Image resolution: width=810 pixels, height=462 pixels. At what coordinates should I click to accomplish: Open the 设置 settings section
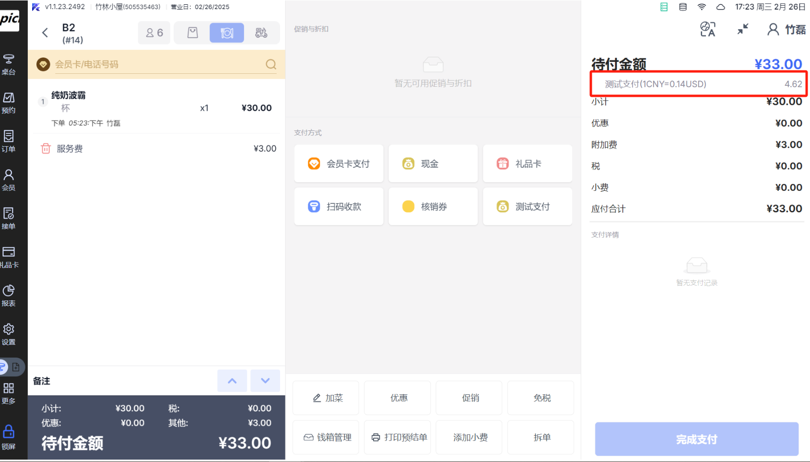[x=9, y=334]
